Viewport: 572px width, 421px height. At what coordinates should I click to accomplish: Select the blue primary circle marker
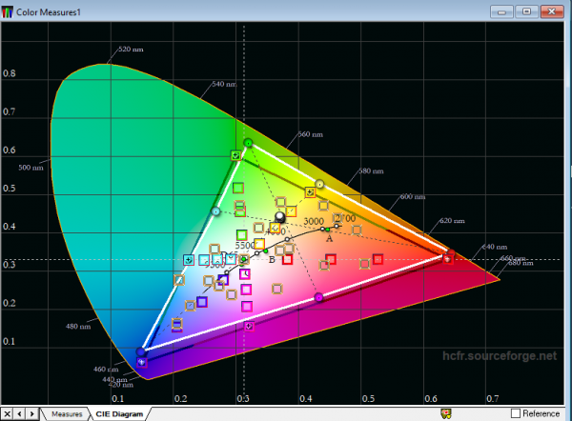tap(141, 352)
